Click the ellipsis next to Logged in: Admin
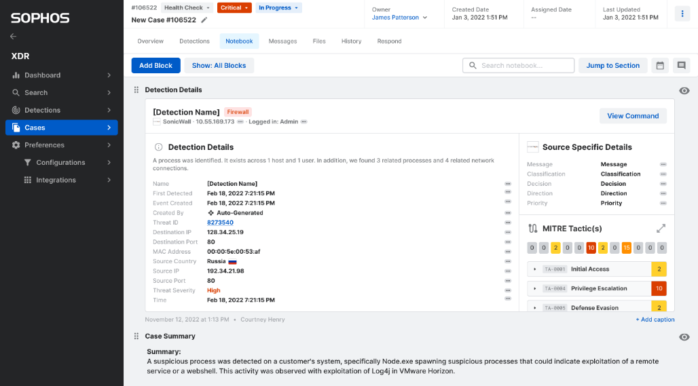Screen dimensions: 698x386 coord(304,121)
